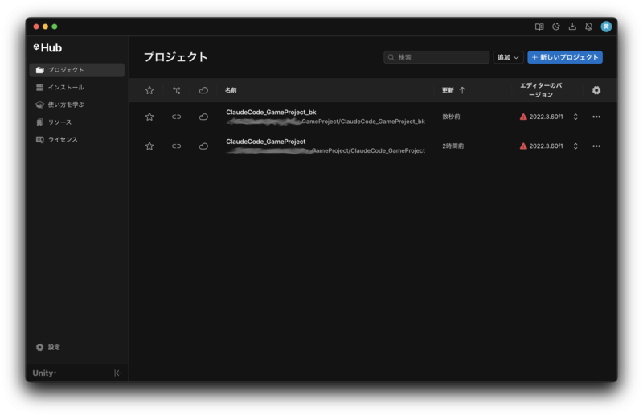Open 設定 at the sidebar bottom
Image resolution: width=643 pixels, height=416 pixels.
coord(48,348)
